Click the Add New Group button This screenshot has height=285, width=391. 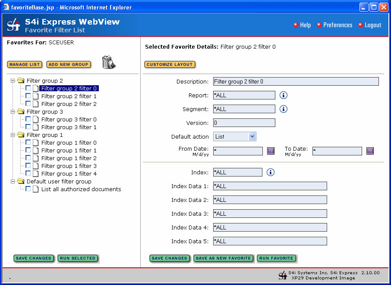coord(68,65)
